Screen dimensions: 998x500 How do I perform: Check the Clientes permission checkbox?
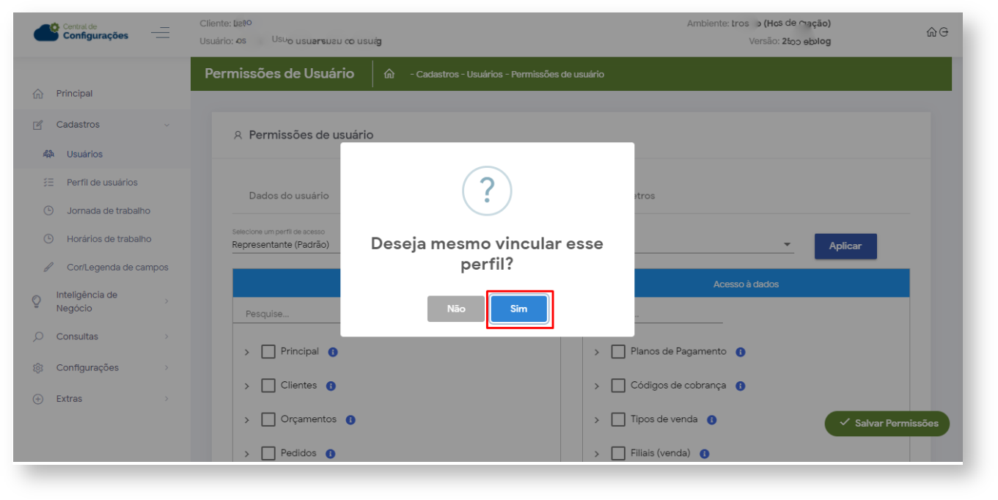click(x=268, y=386)
